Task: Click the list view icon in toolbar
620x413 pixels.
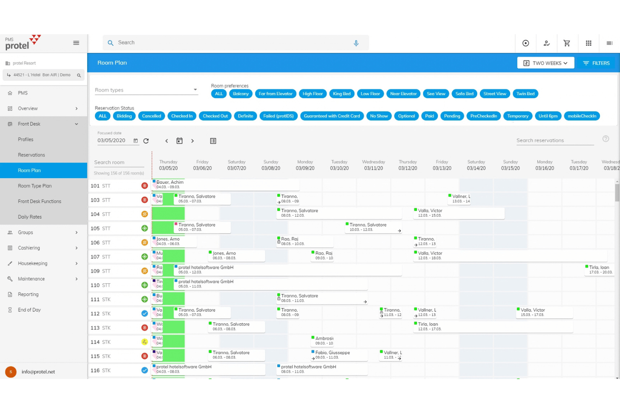Action: [213, 141]
